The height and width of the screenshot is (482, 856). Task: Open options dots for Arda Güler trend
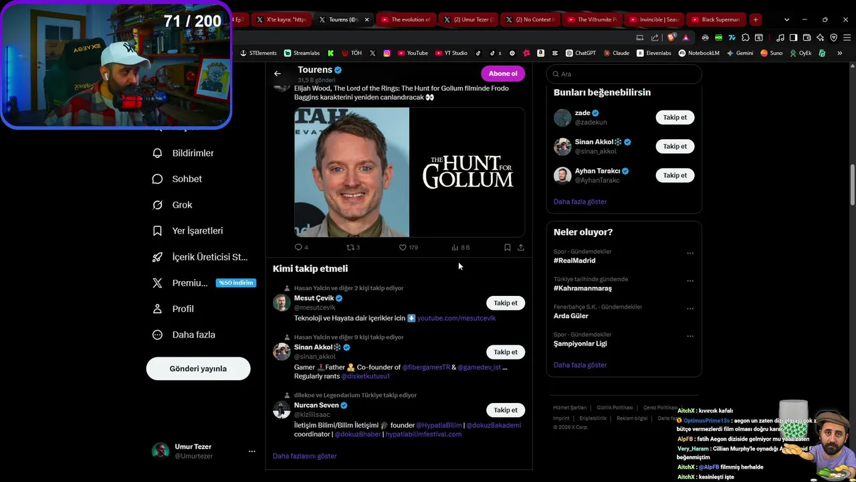point(690,309)
